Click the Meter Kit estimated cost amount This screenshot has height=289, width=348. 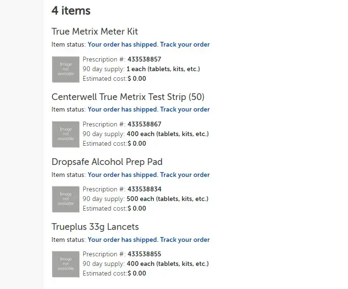tap(137, 79)
